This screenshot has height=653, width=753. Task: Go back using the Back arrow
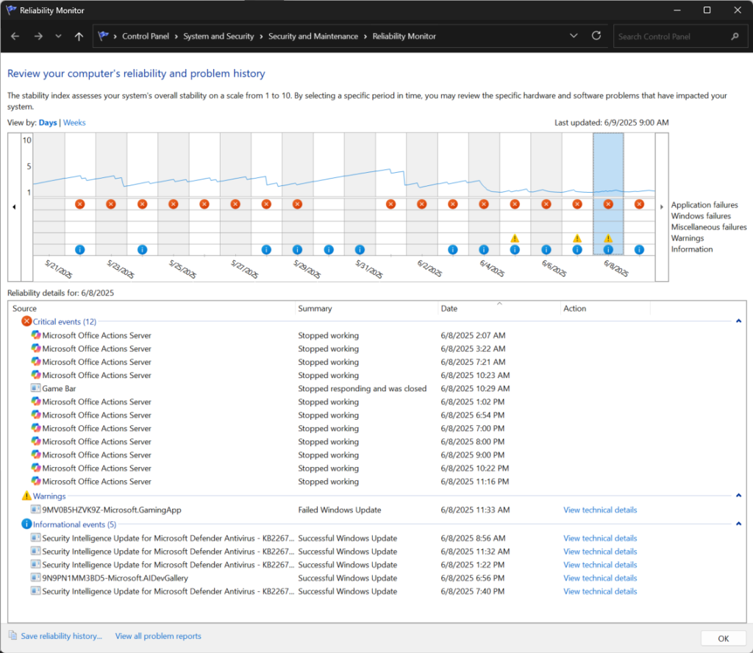[15, 36]
